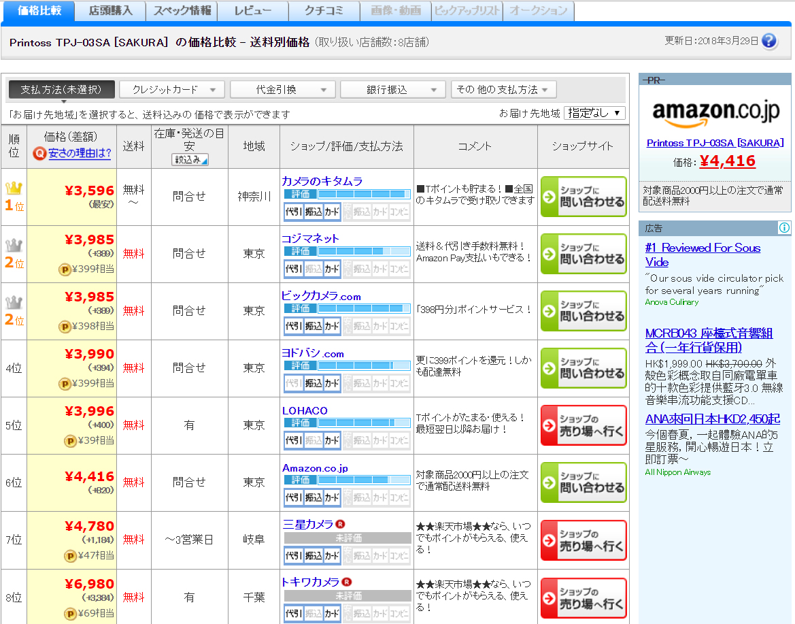795x624 pixels.
Task: Click the point P icon for ヨドバシ.com
Action: pyautogui.click(x=65, y=384)
